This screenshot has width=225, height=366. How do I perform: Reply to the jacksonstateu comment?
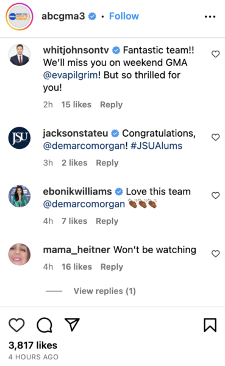coord(107,163)
